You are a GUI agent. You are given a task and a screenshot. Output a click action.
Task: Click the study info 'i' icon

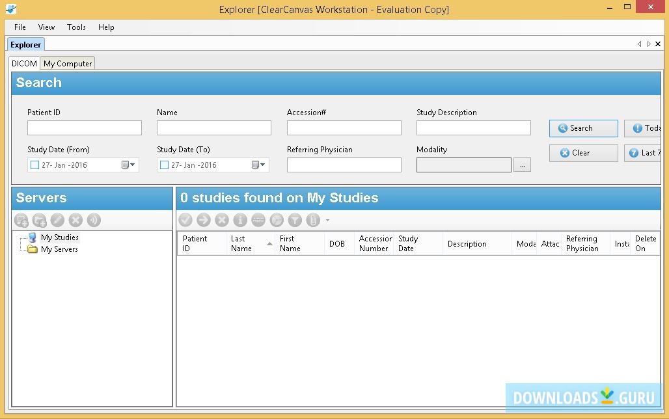coord(240,220)
